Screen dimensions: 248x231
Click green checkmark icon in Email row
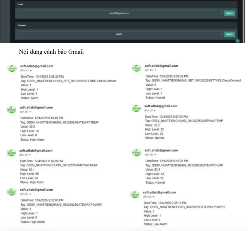coord(221,13)
